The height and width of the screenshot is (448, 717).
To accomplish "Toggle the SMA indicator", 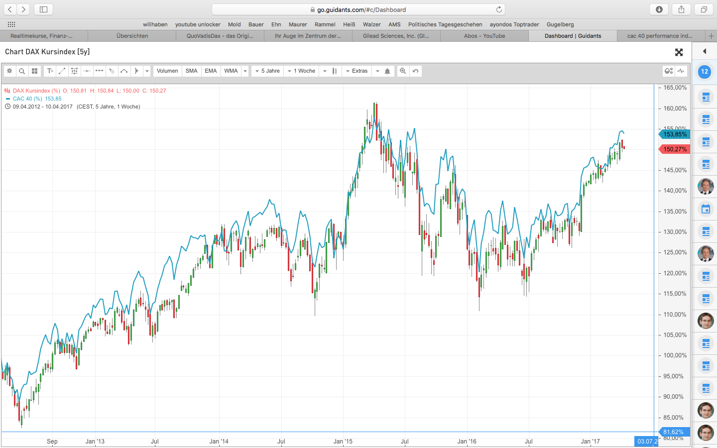I will coord(191,71).
